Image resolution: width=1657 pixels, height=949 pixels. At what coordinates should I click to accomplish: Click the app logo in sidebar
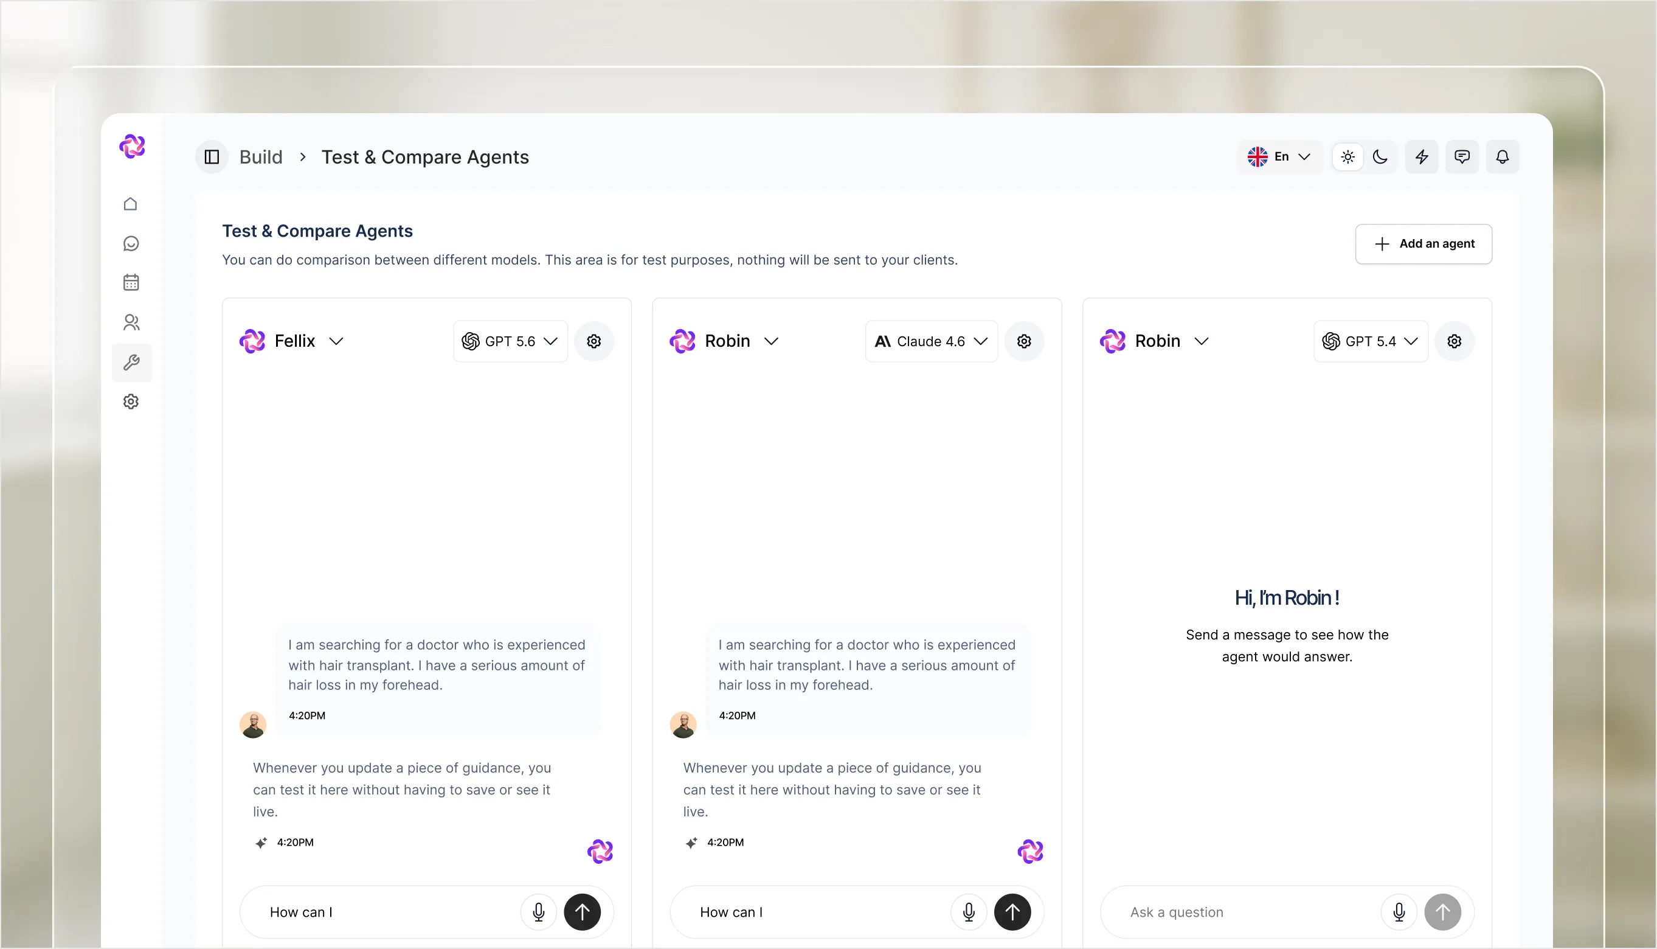(132, 147)
